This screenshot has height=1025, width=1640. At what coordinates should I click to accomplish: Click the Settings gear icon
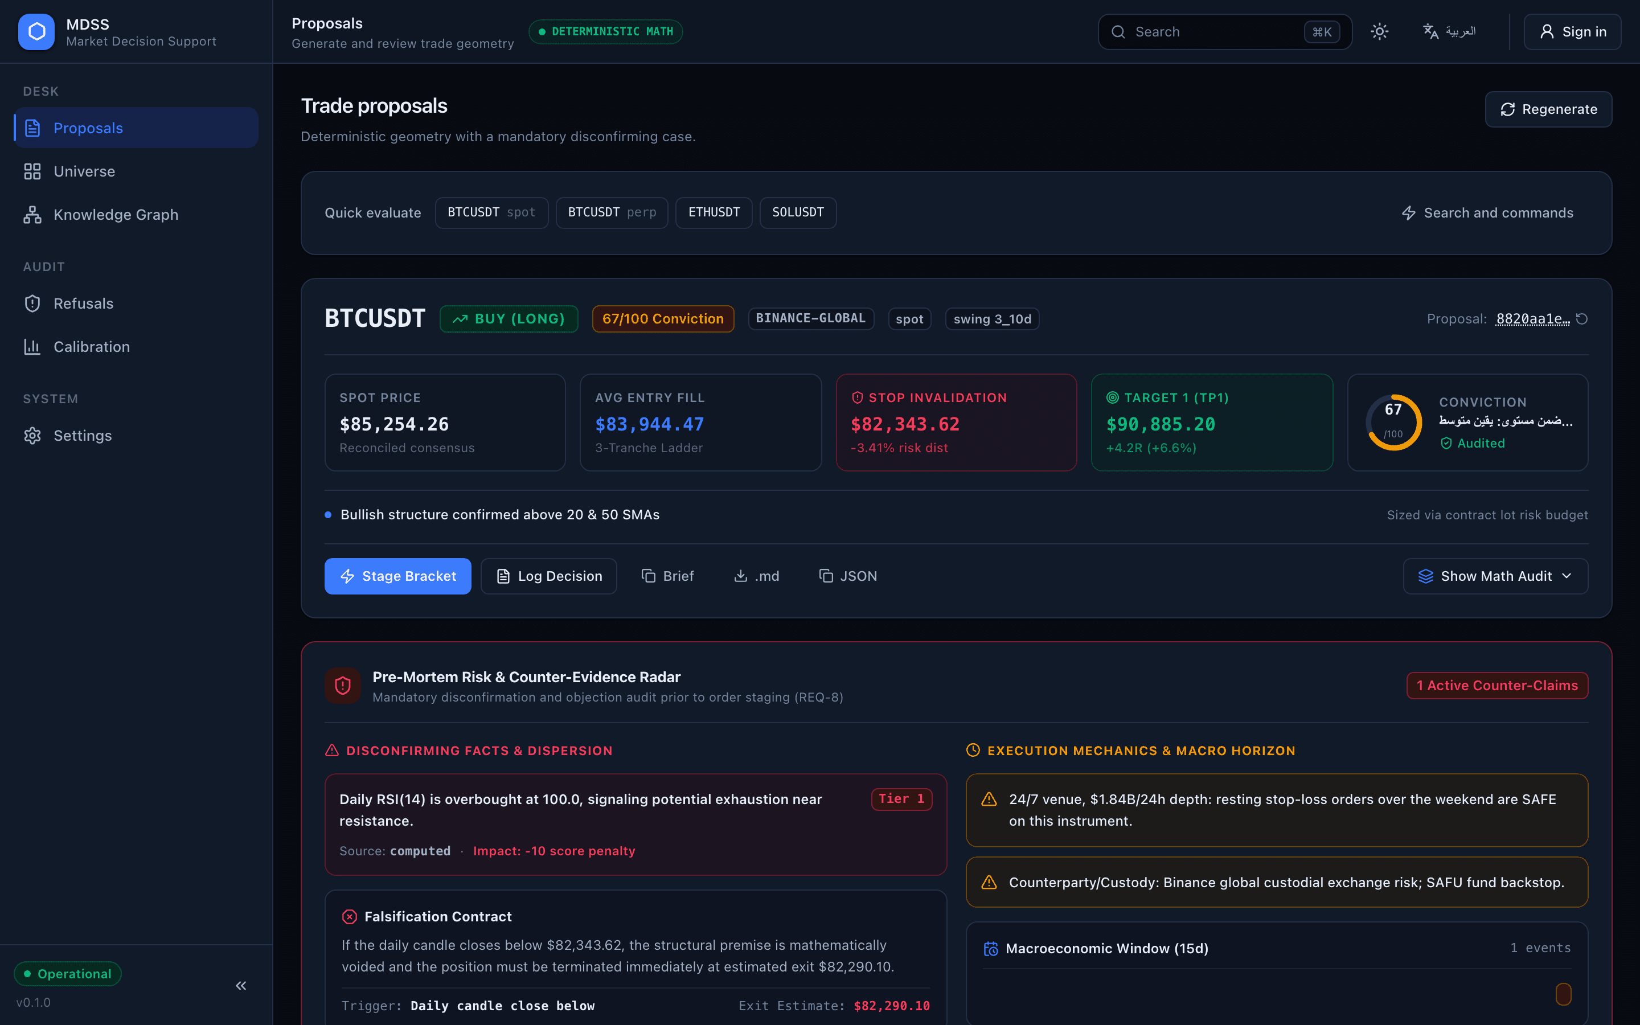click(32, 435)
